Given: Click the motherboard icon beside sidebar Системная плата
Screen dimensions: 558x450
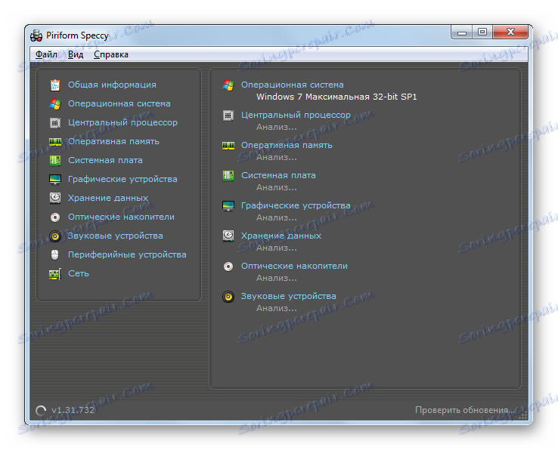Looking at the screenshot, I should [55, 160].
